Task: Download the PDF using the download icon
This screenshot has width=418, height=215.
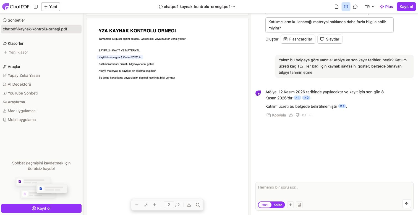Action: click(x=189, y=205)
